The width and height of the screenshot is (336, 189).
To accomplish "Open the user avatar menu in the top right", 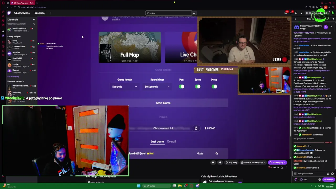I will point(333,13).
